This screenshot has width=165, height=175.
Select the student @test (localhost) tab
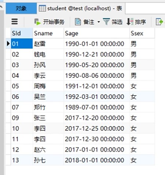coord(81,8)
